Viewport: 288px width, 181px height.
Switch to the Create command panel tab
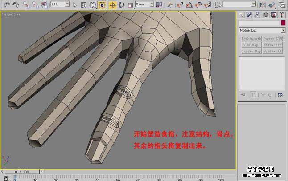[x=241, y=15]
